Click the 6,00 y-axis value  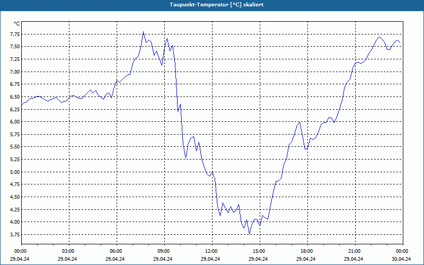point(15,122)
